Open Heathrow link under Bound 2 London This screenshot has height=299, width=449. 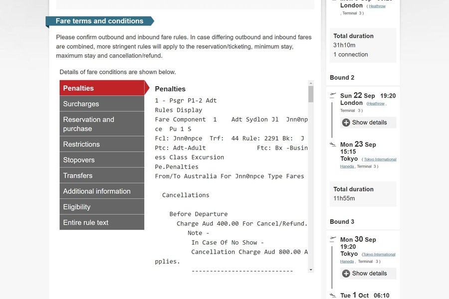tap(376, 104)
